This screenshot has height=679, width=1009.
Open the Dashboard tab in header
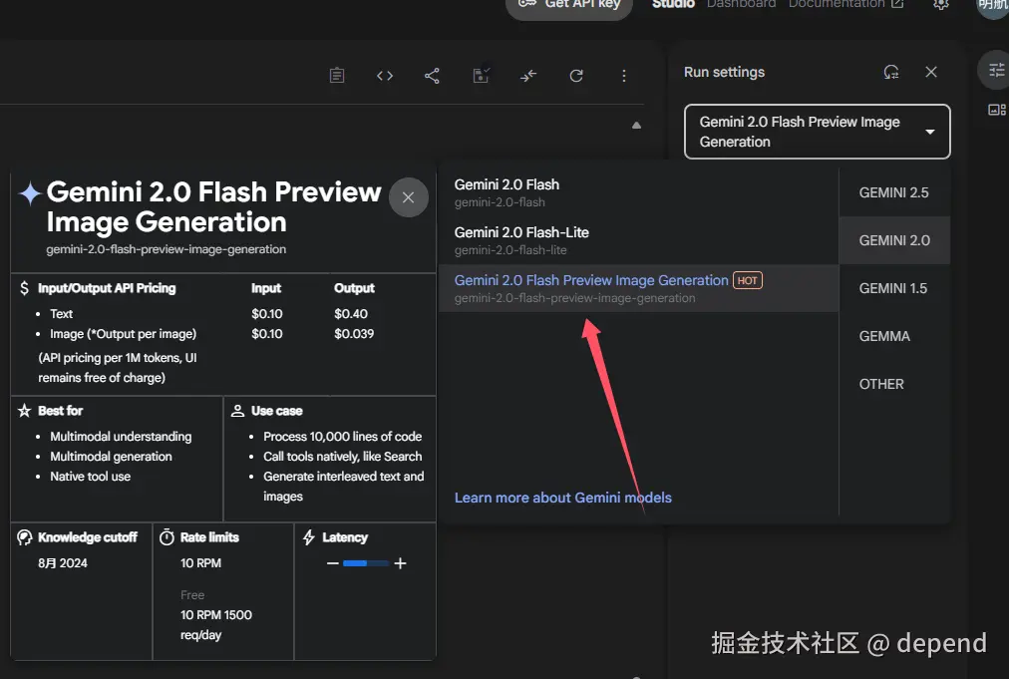coord(742,5)
